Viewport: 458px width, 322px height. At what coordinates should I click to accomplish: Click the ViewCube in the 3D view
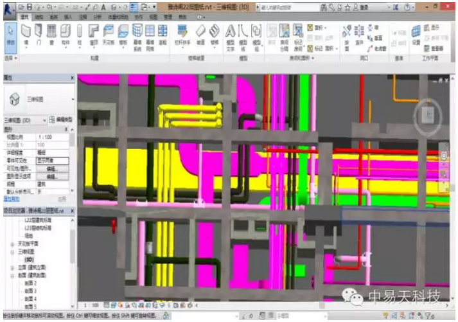pos(428,117)
